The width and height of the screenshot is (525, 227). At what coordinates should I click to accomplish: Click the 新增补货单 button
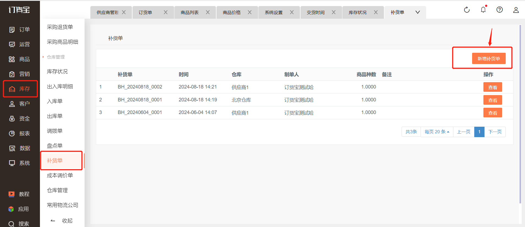tap(489, 59)
